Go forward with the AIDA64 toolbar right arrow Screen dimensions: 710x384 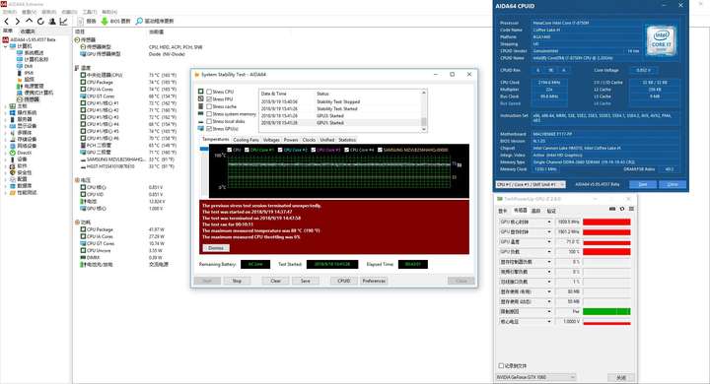coord(17,22)
